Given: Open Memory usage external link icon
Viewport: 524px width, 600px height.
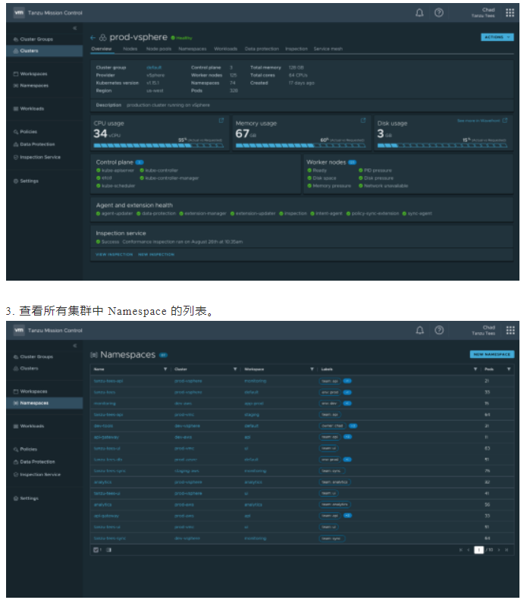Looking at the screenshot, I should tap(363, 121).
